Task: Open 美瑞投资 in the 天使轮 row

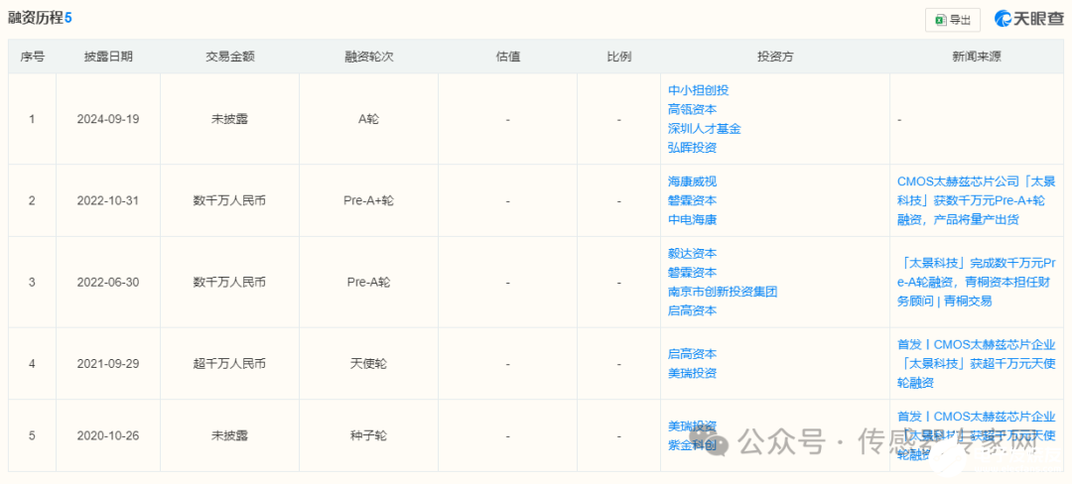Action: pyautogui.click(x=692, y=373)
